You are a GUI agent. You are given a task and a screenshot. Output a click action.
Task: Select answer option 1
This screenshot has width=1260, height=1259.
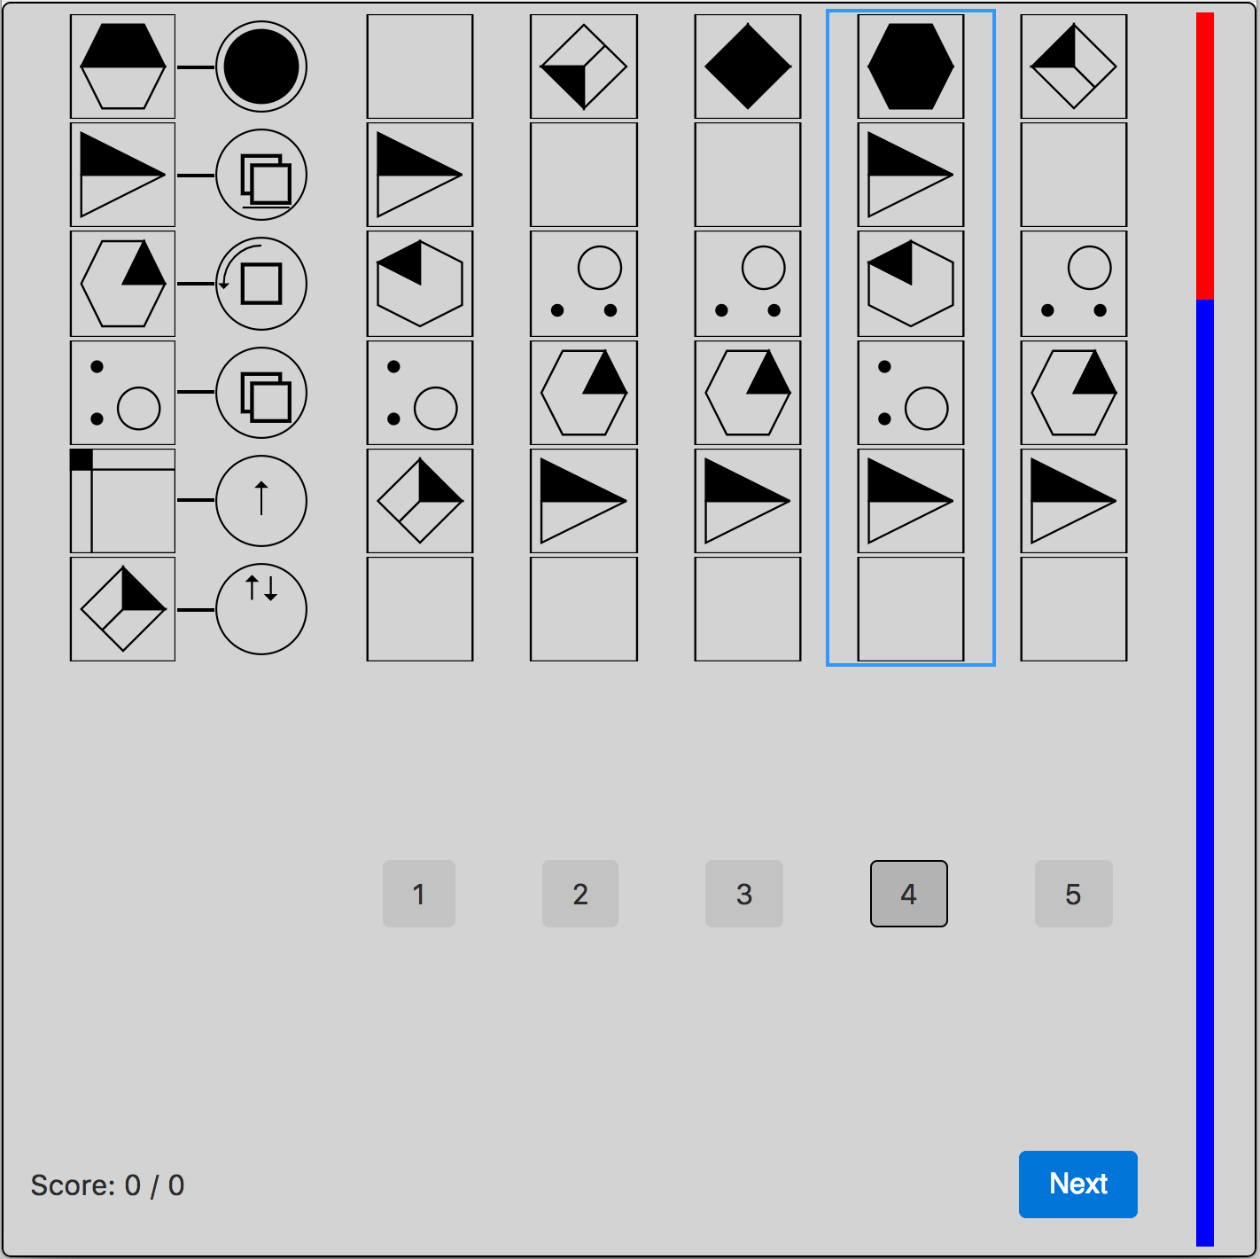(x=418, y=894)
